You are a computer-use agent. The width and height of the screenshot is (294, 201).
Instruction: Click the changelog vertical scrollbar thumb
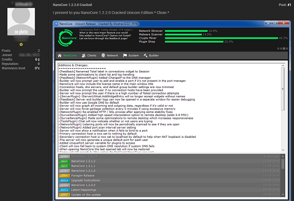click(283, 89)
